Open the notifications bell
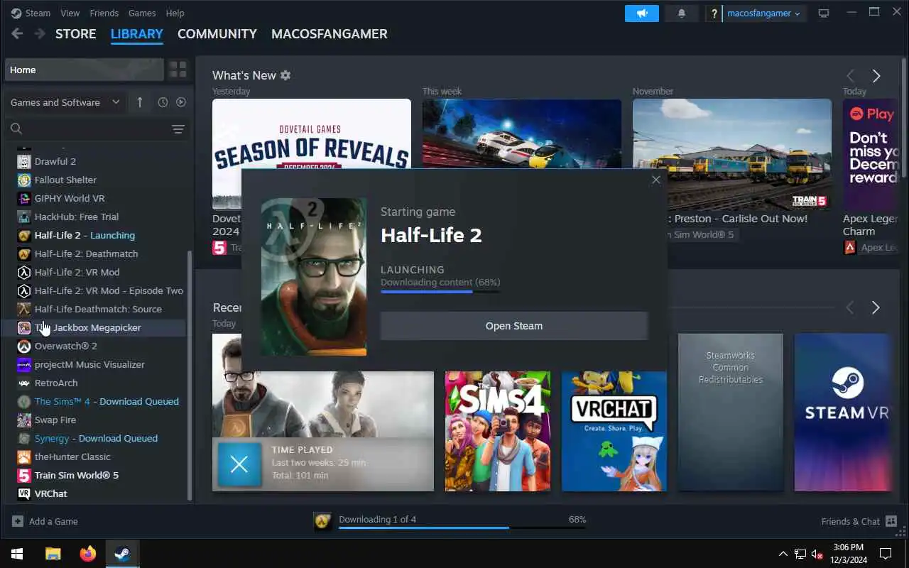The image size is (909, 568). coord(682,13)
